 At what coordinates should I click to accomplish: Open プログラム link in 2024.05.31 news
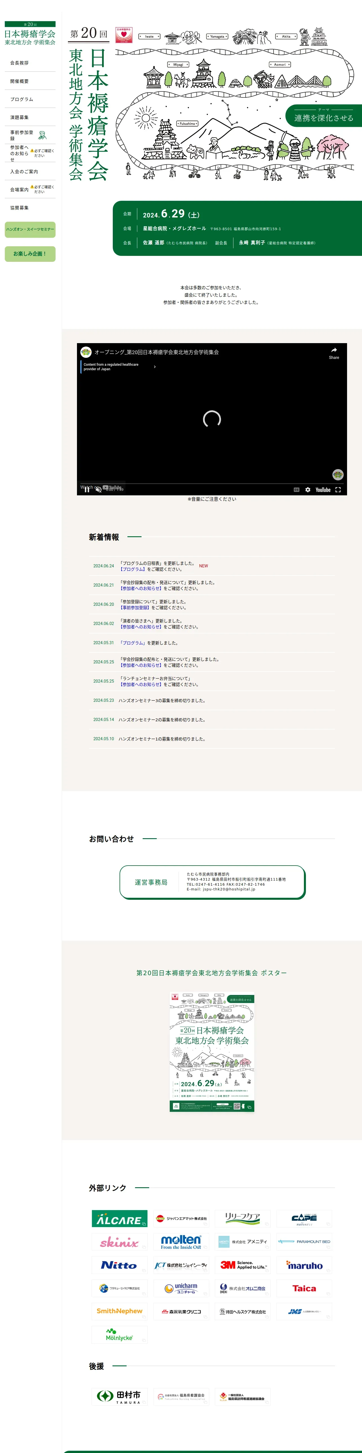coord(133,643)
